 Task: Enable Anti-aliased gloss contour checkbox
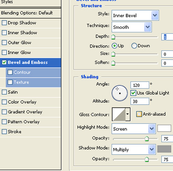pyautogui.click(x=139, y=114)
